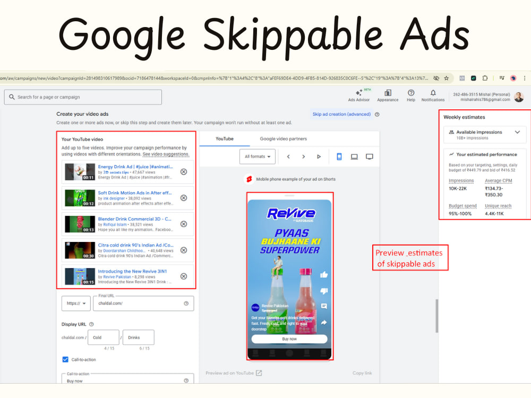
Task: Click the share arrow in Shorts preview
Action: click(x=324, y=322)
